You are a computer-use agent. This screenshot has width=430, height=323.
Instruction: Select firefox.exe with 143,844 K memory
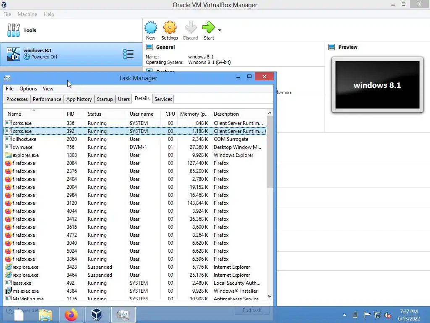point(135,203)
